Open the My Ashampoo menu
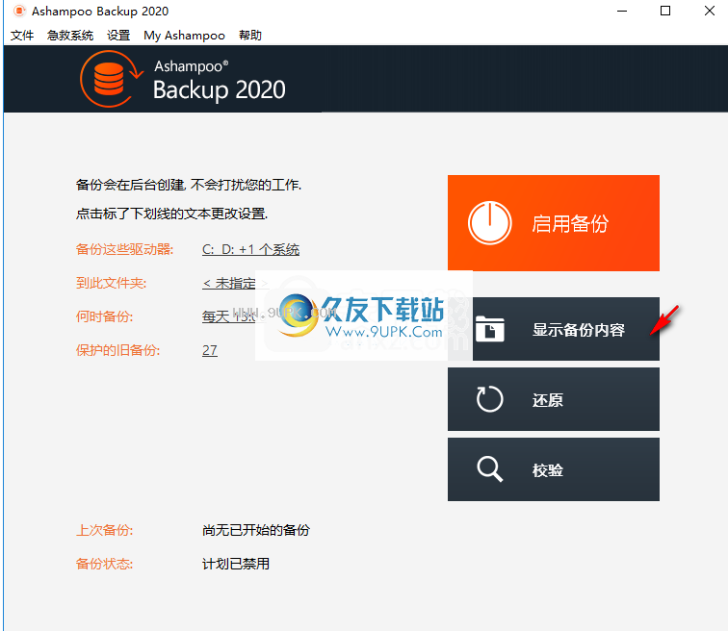Viewport: 728px width, 631px height. click(x=184, y=36)
